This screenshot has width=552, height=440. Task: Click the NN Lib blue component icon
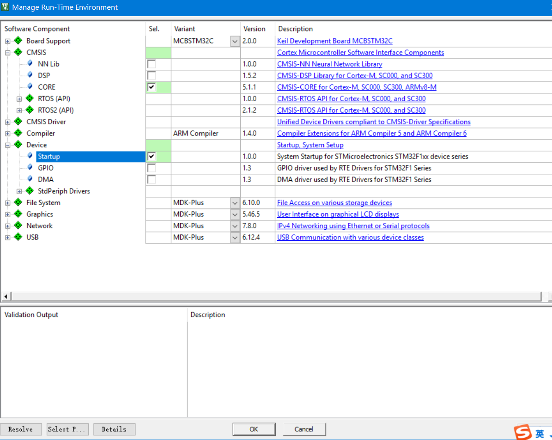coord(30,64)
